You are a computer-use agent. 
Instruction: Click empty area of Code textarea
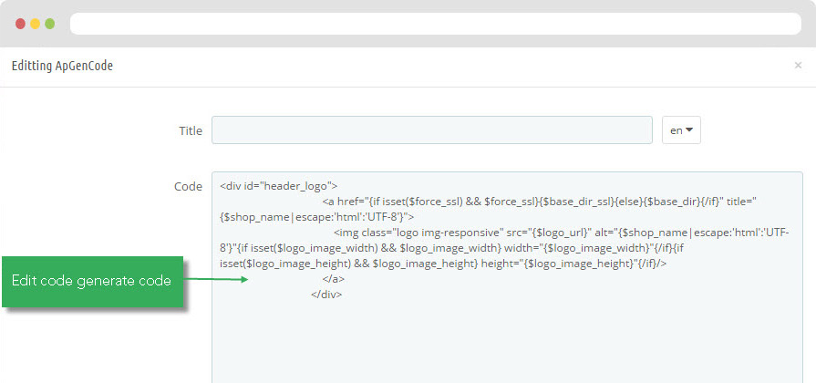click(x=507, y=344)
